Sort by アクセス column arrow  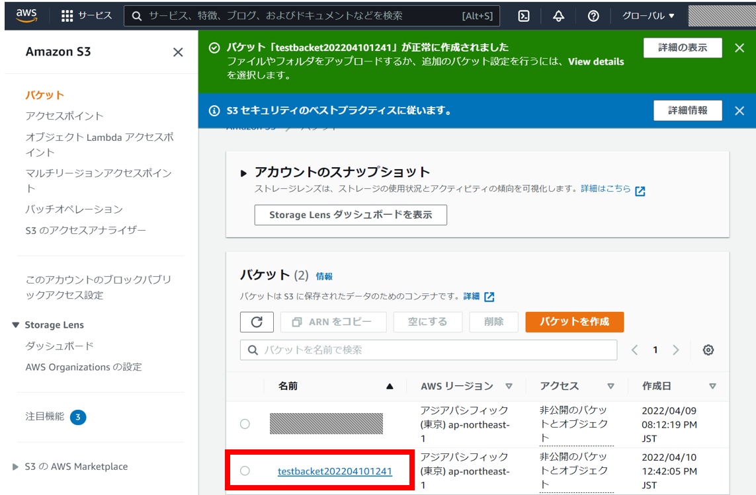(611, 386)
